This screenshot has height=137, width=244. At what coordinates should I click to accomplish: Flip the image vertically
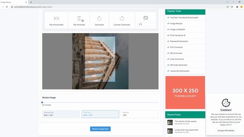tap(79, 20)
